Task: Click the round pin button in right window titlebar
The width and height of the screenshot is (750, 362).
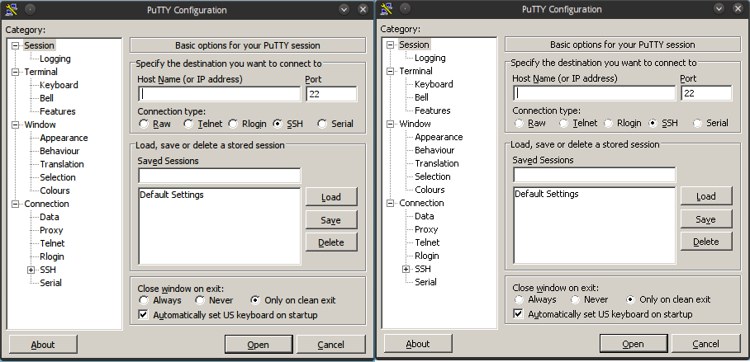Action: 405,9
